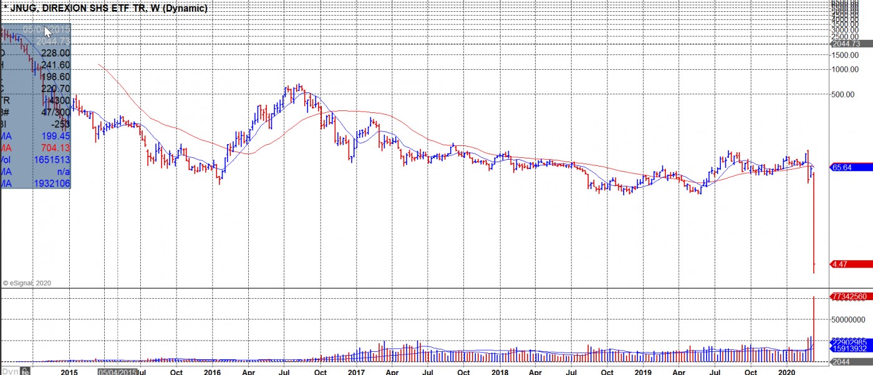Viewport: 873px width, 375px height.
Task: Click the 2019 year label on the time axis
Action: (643, 372)
